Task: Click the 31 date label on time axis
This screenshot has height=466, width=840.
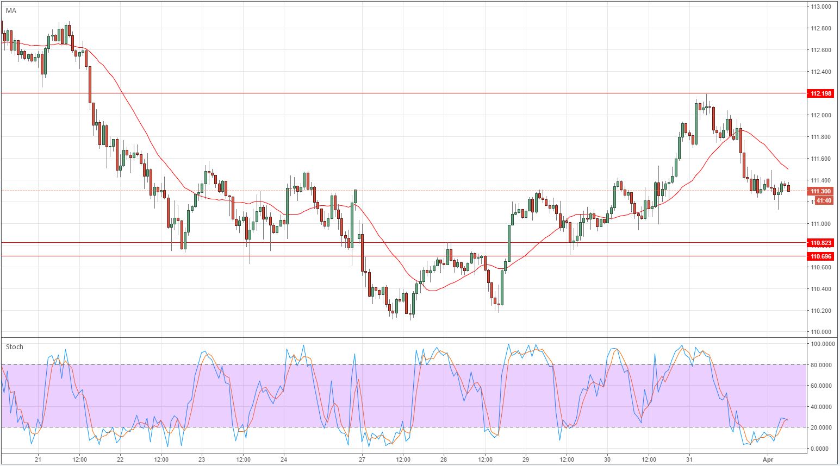Action: point(689,459)
